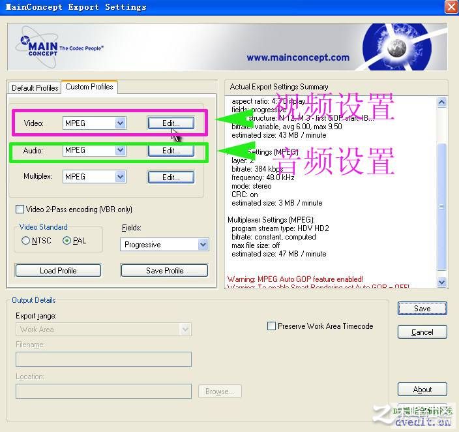Click 'program stream type: HDV HD2' line
The image size is (459, 432).
point(280,228)
